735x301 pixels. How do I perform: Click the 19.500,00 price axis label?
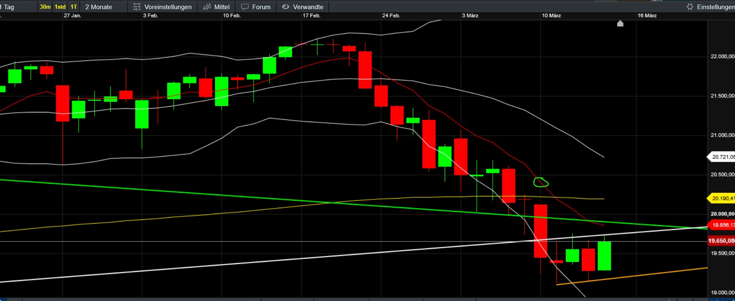point(723,253)
